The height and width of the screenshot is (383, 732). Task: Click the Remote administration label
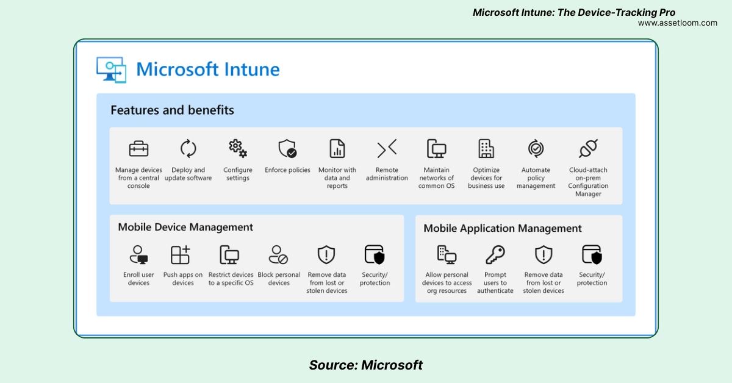[x=387, y=174]
